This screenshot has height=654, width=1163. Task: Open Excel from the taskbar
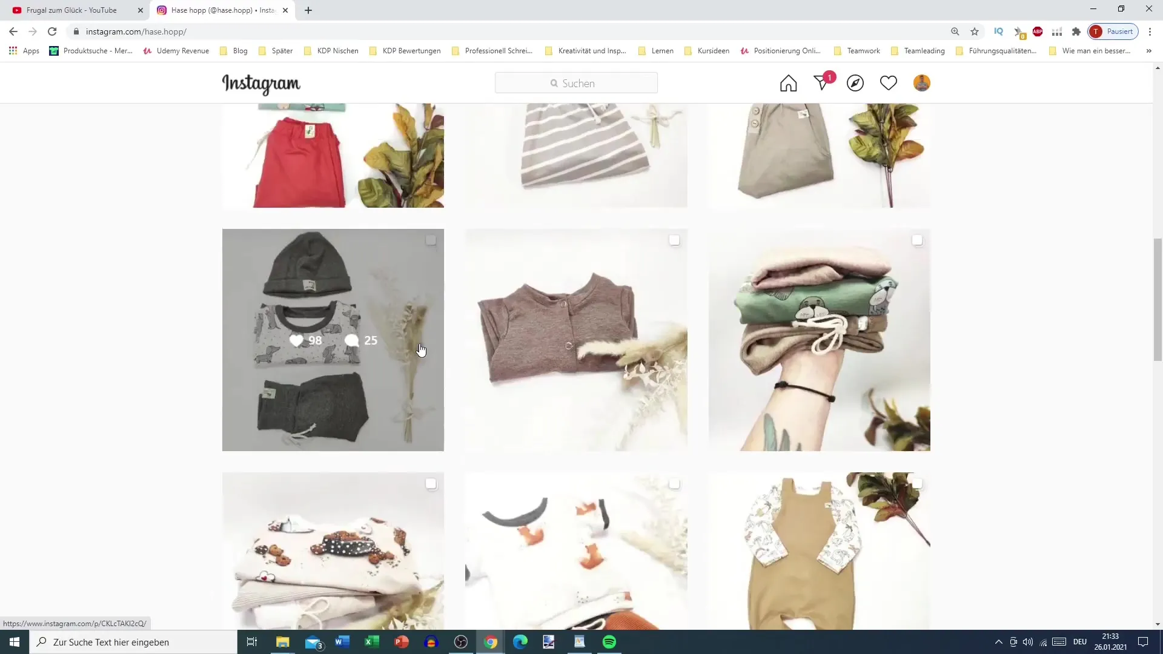[372, 642]
